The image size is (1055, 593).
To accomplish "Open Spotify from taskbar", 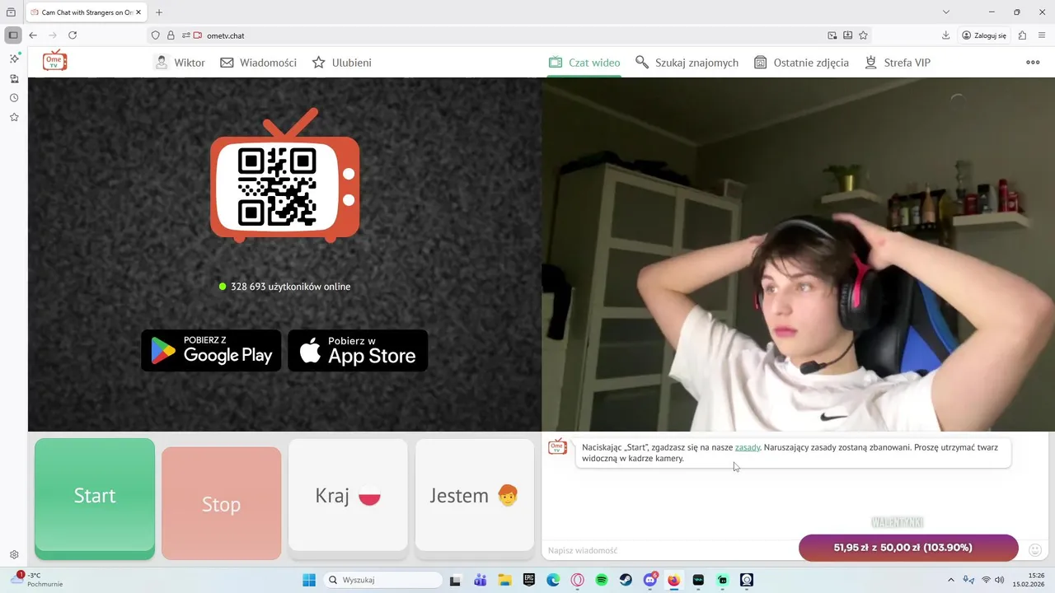I will (602, 580).
